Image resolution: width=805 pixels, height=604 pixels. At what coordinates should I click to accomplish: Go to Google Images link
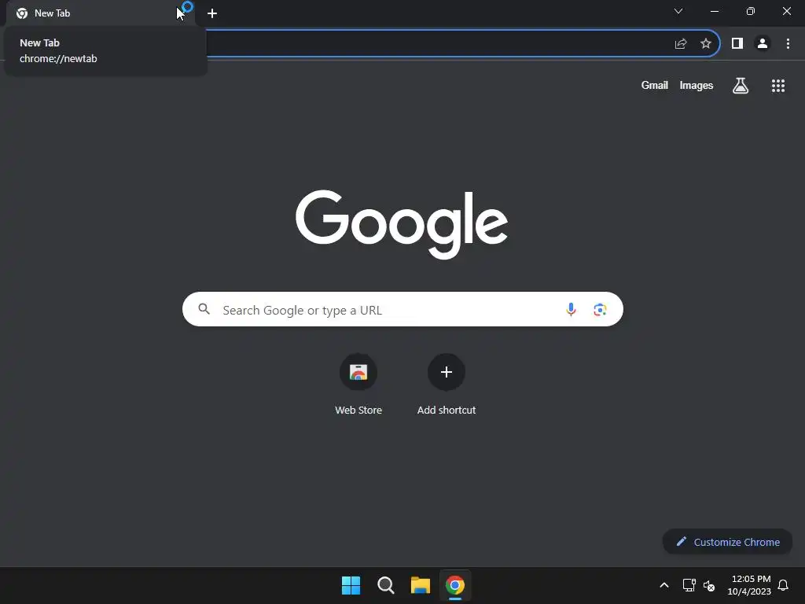click(x=697, y=85)
